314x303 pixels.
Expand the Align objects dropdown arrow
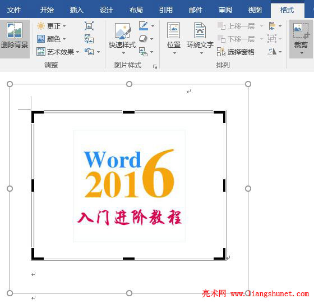pos(280,26)
